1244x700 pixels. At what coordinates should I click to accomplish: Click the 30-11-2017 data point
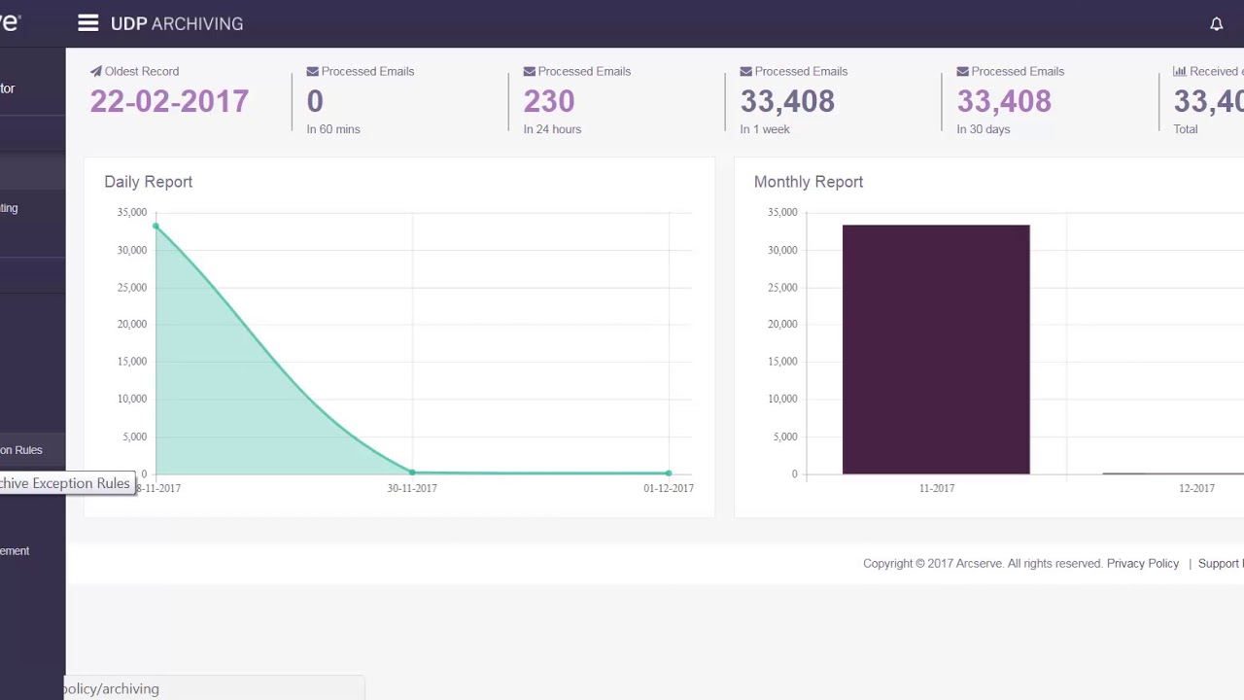(412, 472)
